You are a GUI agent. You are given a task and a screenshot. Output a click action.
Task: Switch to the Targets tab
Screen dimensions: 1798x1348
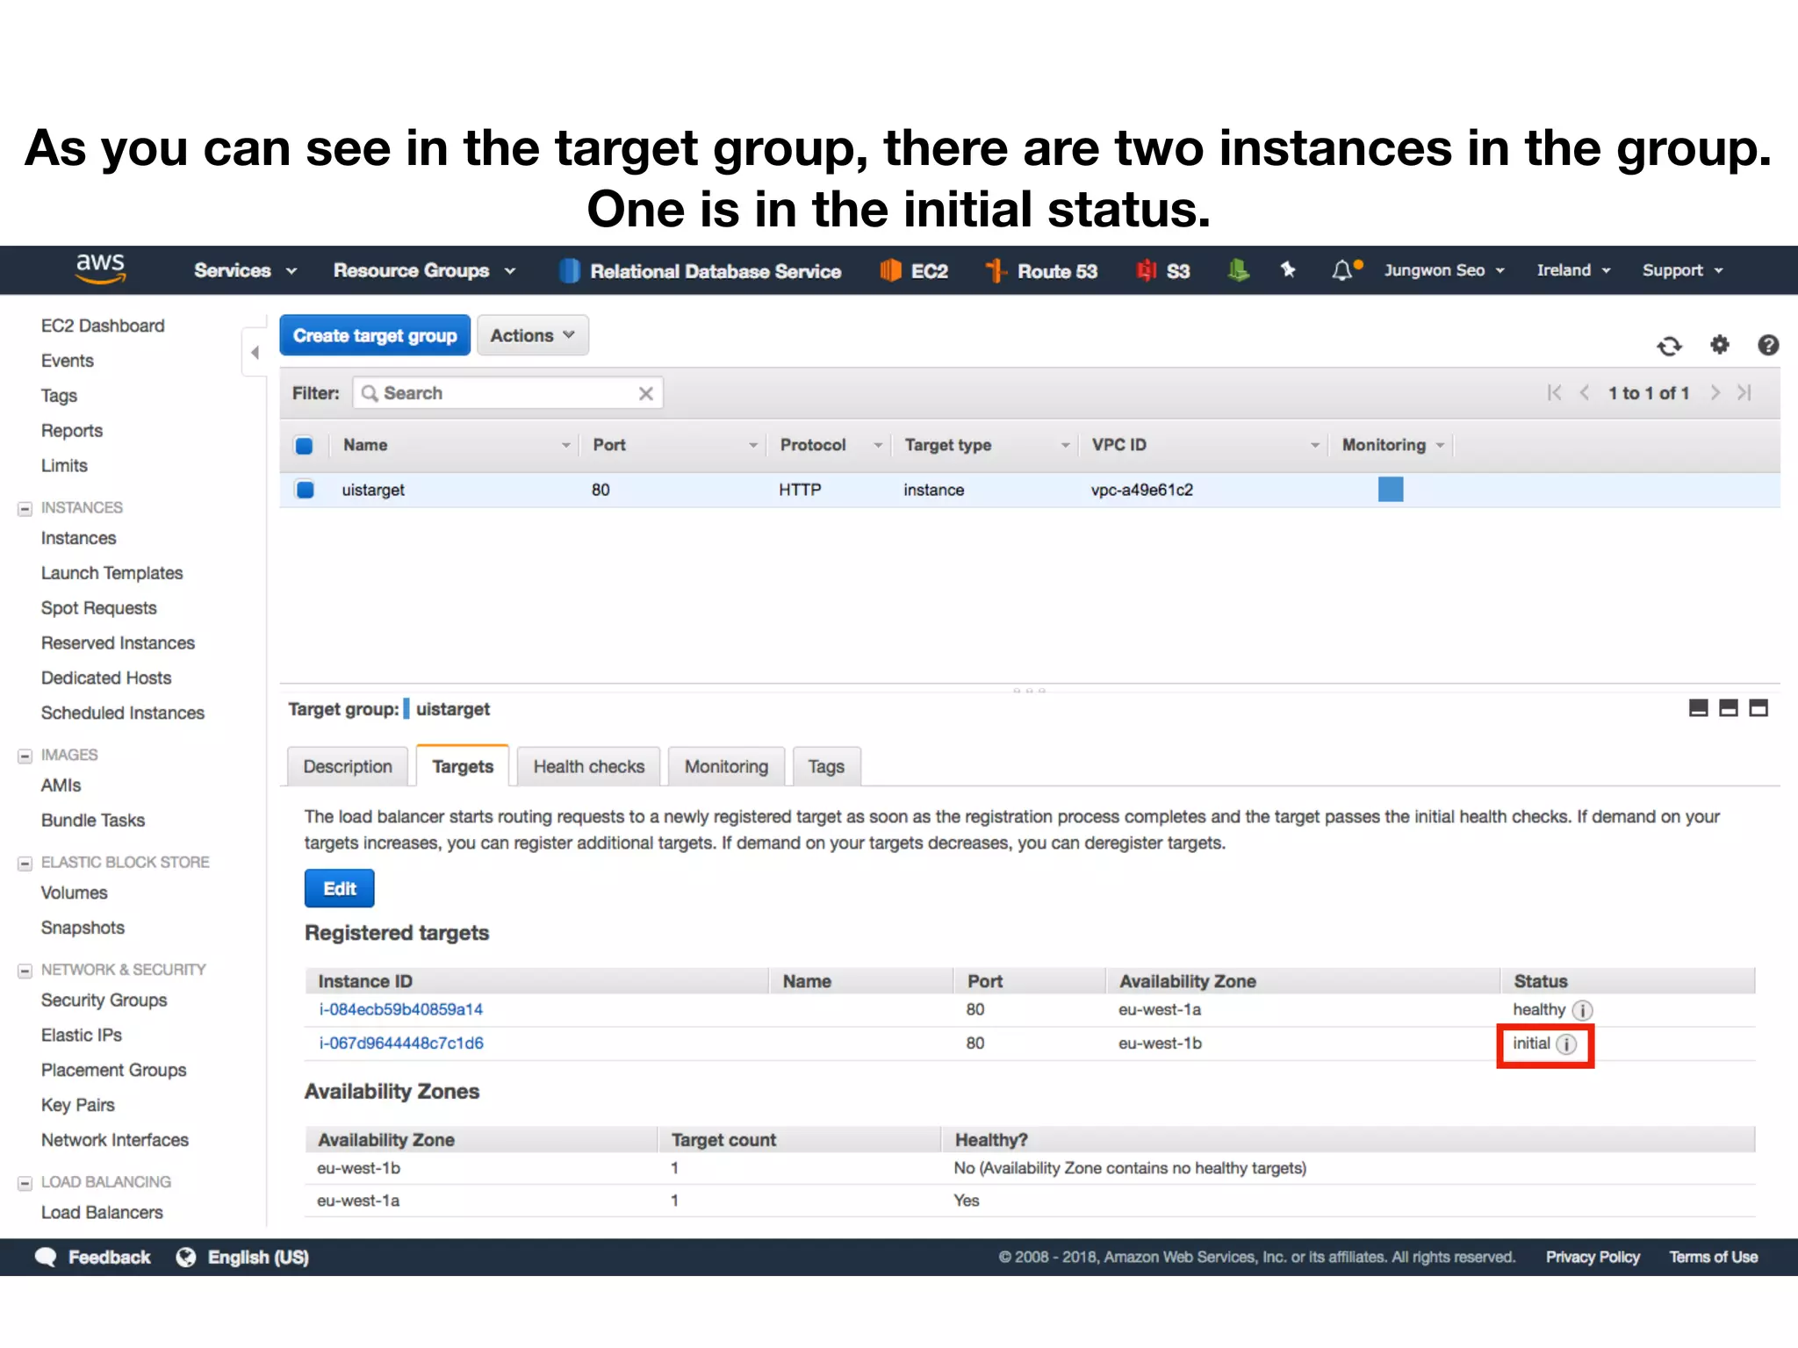tap(463, 766)
